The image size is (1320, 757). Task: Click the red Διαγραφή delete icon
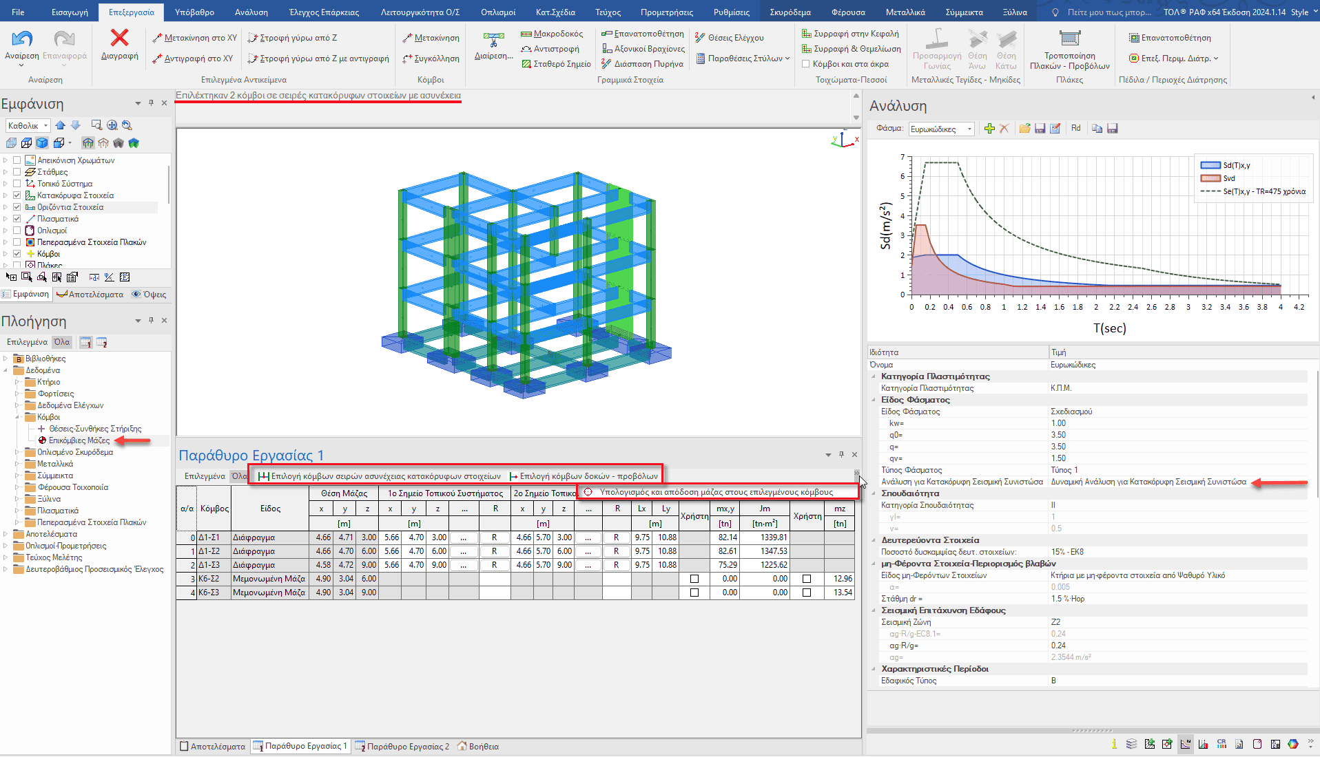[x=119, y=39]
